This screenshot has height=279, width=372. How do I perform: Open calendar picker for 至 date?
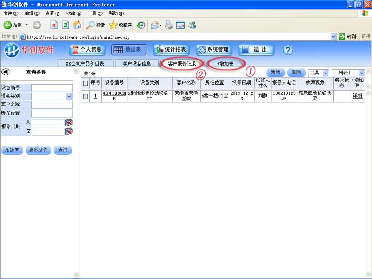tap(68, 132)
